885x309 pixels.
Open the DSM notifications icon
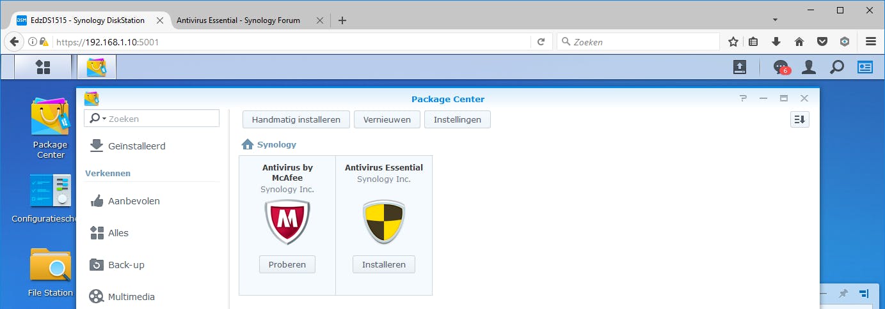coord(781,67)
